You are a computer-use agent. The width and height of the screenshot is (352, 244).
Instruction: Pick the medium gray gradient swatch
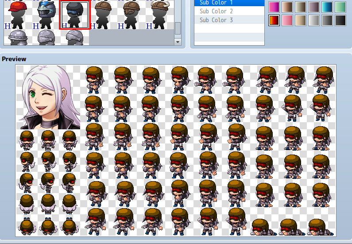pos(327,20)
